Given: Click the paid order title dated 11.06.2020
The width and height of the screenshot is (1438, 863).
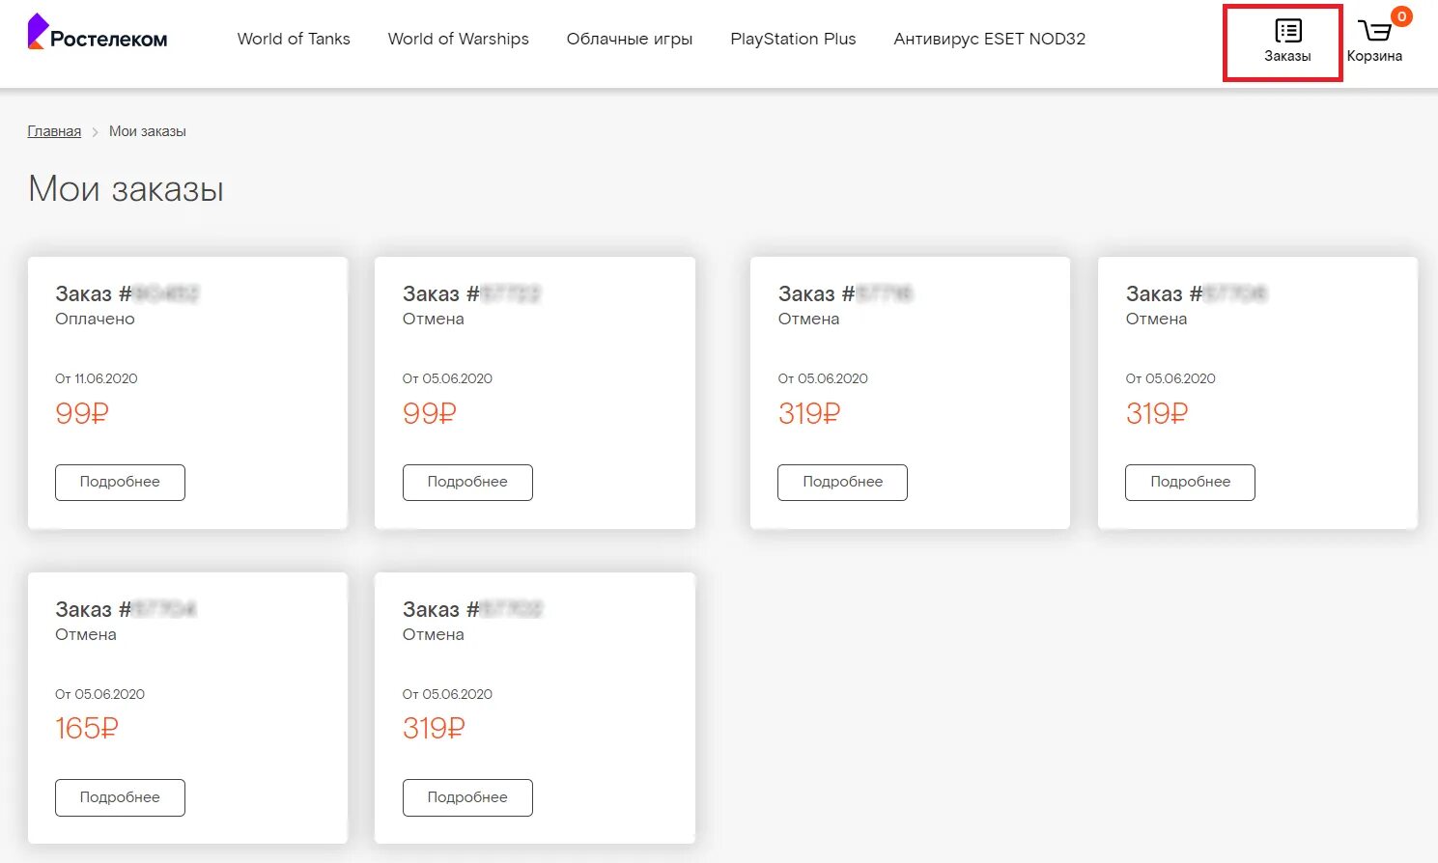Looking at the screenshot, I should coord(127,293).
